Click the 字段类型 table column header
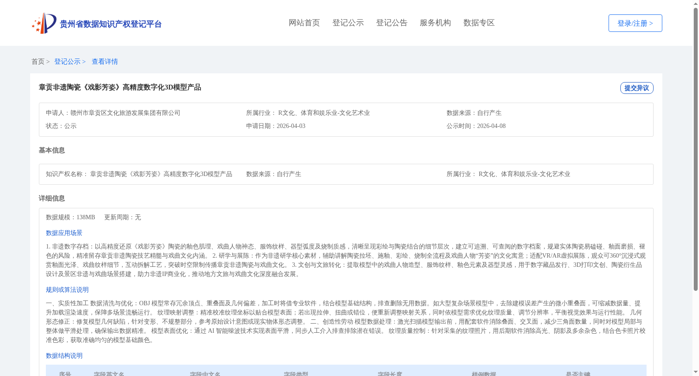Image resolution: width=699 pixels, height=376 pixels. pyautogui.click(x=296, y=374)
